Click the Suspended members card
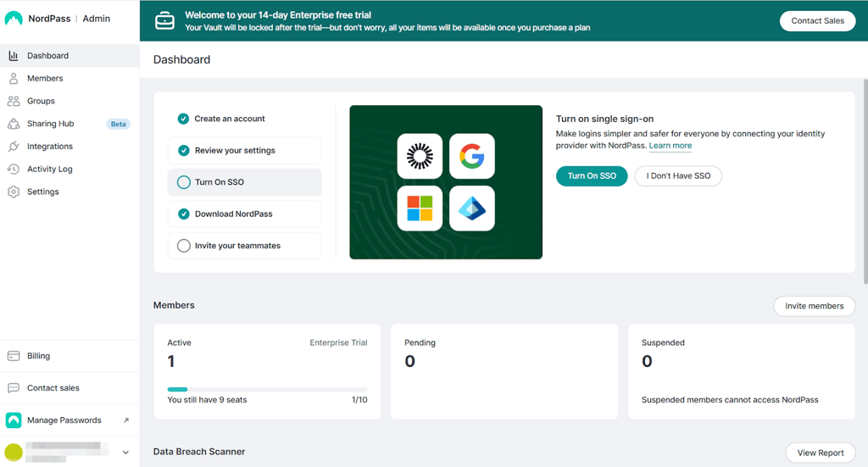 click(x=741, y=371)
